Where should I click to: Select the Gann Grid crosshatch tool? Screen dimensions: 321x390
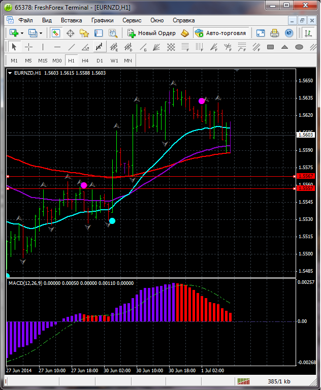click(x=171, y=47)
